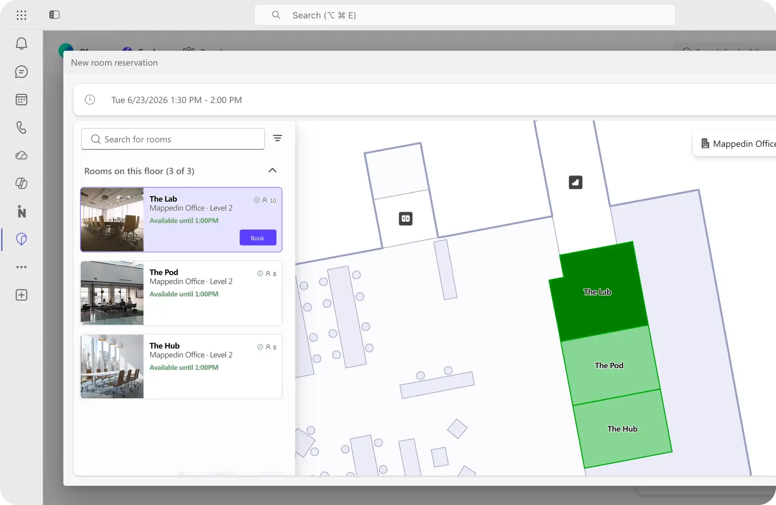The image size is (776, 505).
Task: Add an app with plus icon
Action: (21, 295)
